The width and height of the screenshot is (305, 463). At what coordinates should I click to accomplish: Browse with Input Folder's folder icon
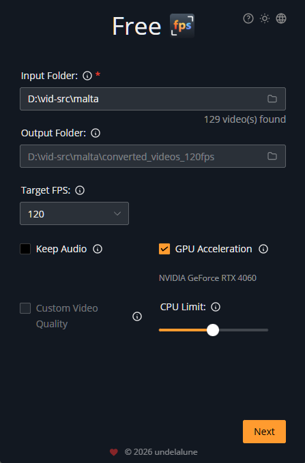[272, 99]
